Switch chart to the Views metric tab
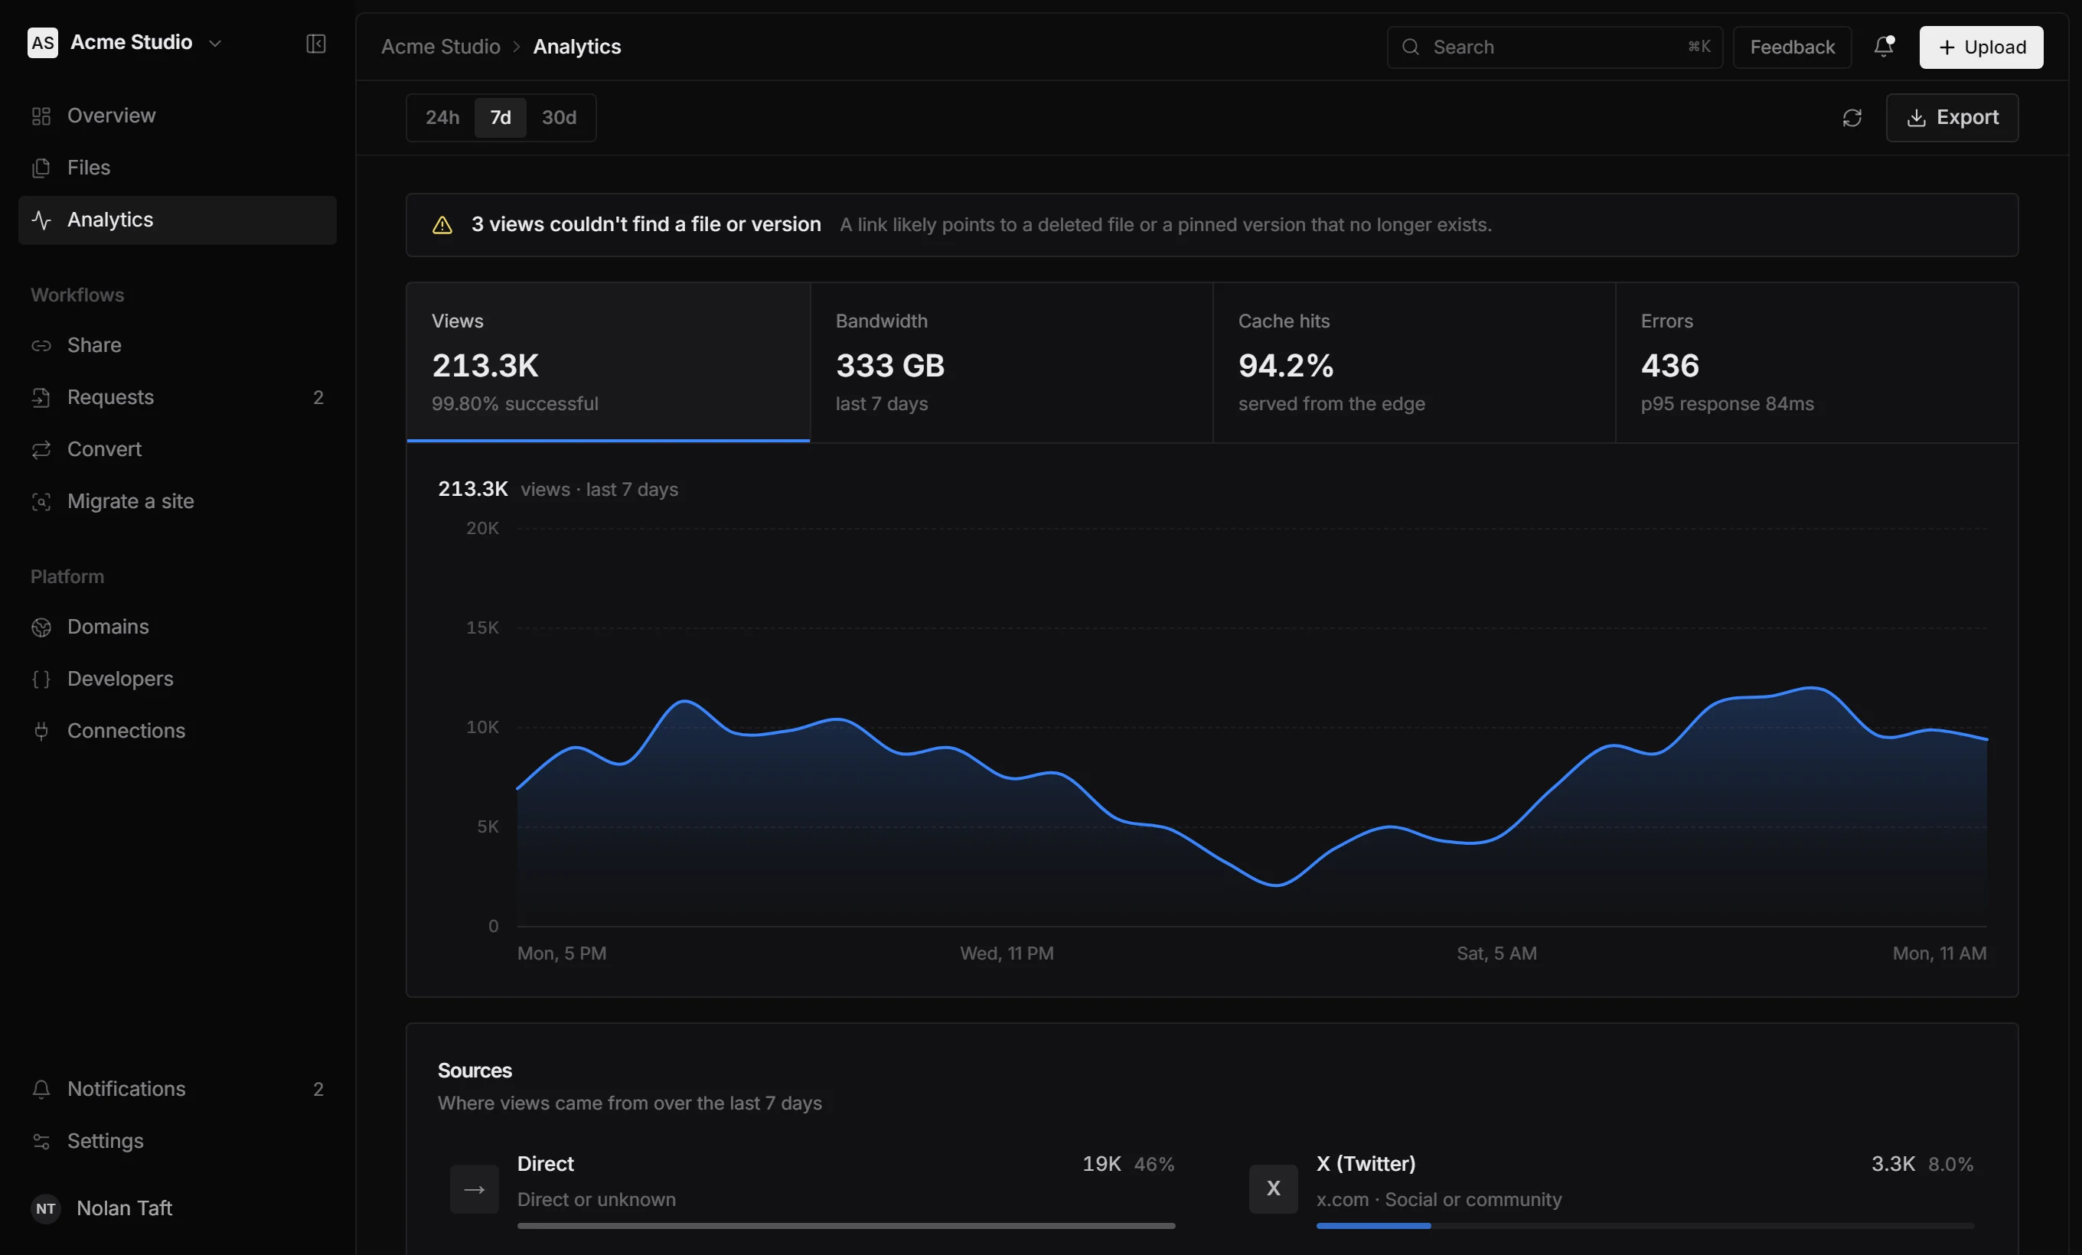 pos(609,362)
